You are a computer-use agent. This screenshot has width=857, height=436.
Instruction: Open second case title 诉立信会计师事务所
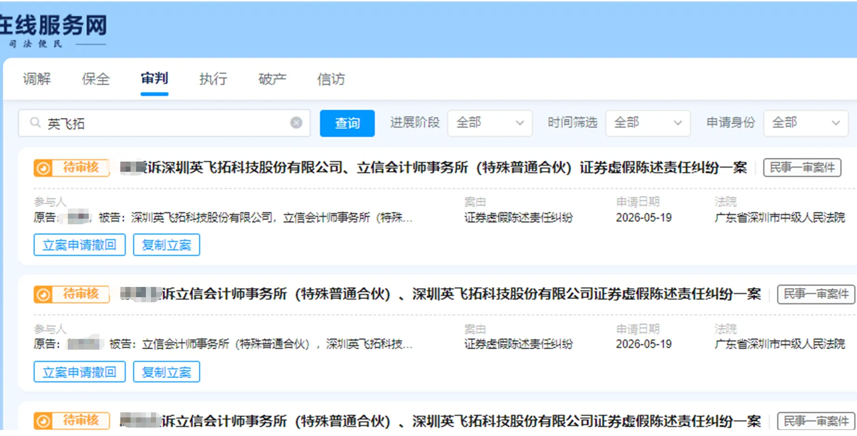click(440, 294)
